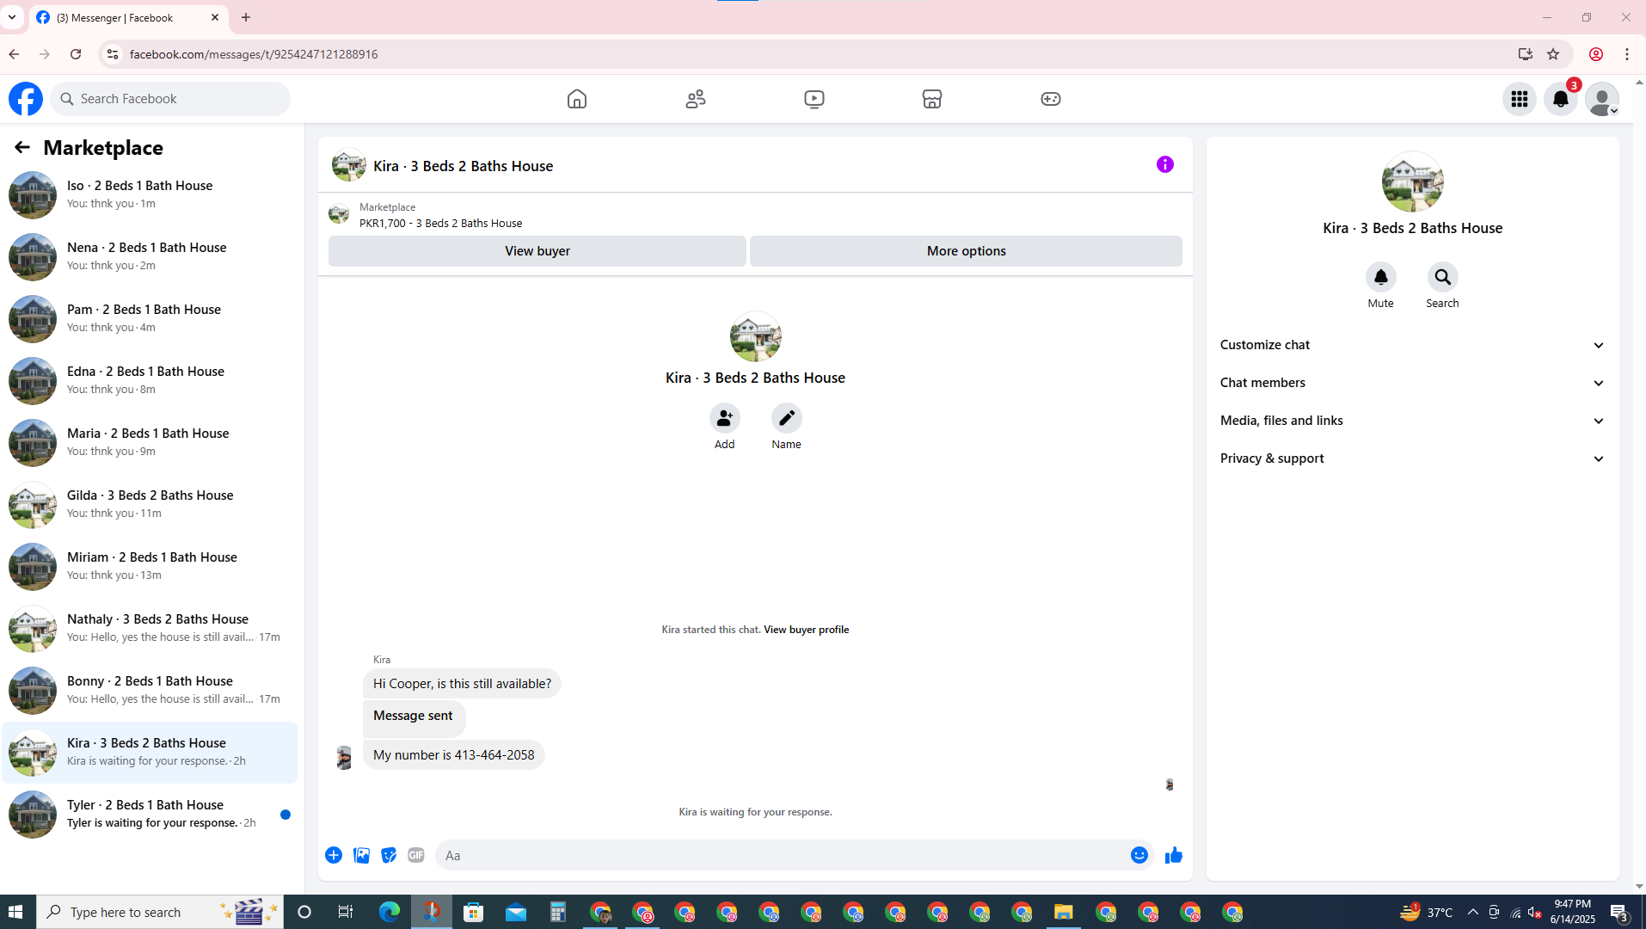Open the Gaming controller icon
Screen dimensions: 1646x929
coord(1050,99)
